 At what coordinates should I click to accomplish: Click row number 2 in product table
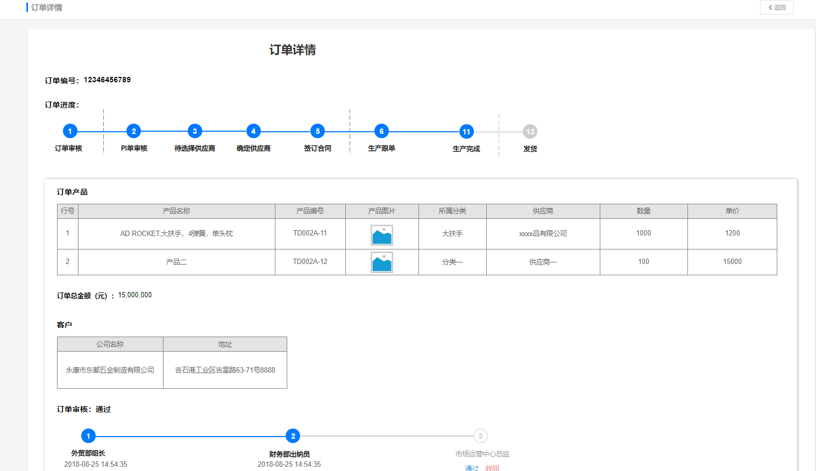[x=68, y=262]
